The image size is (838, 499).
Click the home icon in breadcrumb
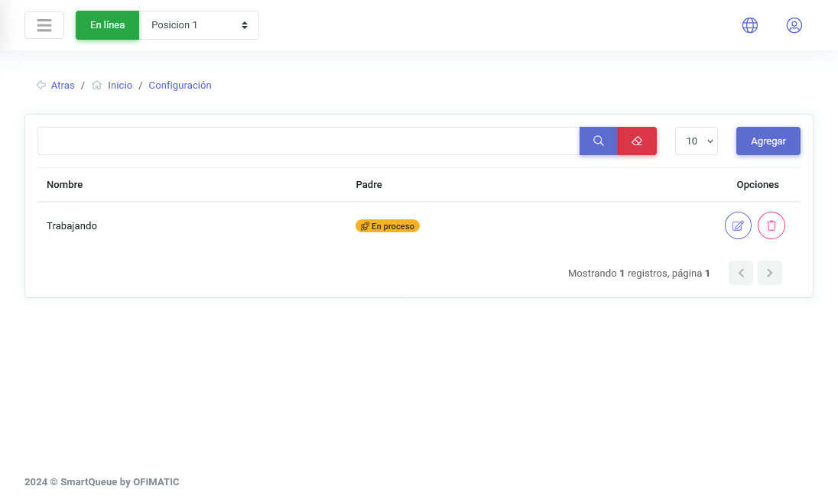click(97, 85)
